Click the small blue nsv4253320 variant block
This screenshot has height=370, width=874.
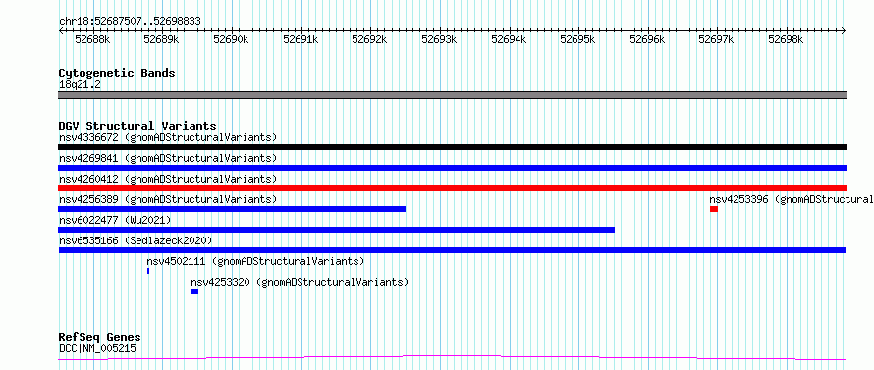(x=194, y=291)
